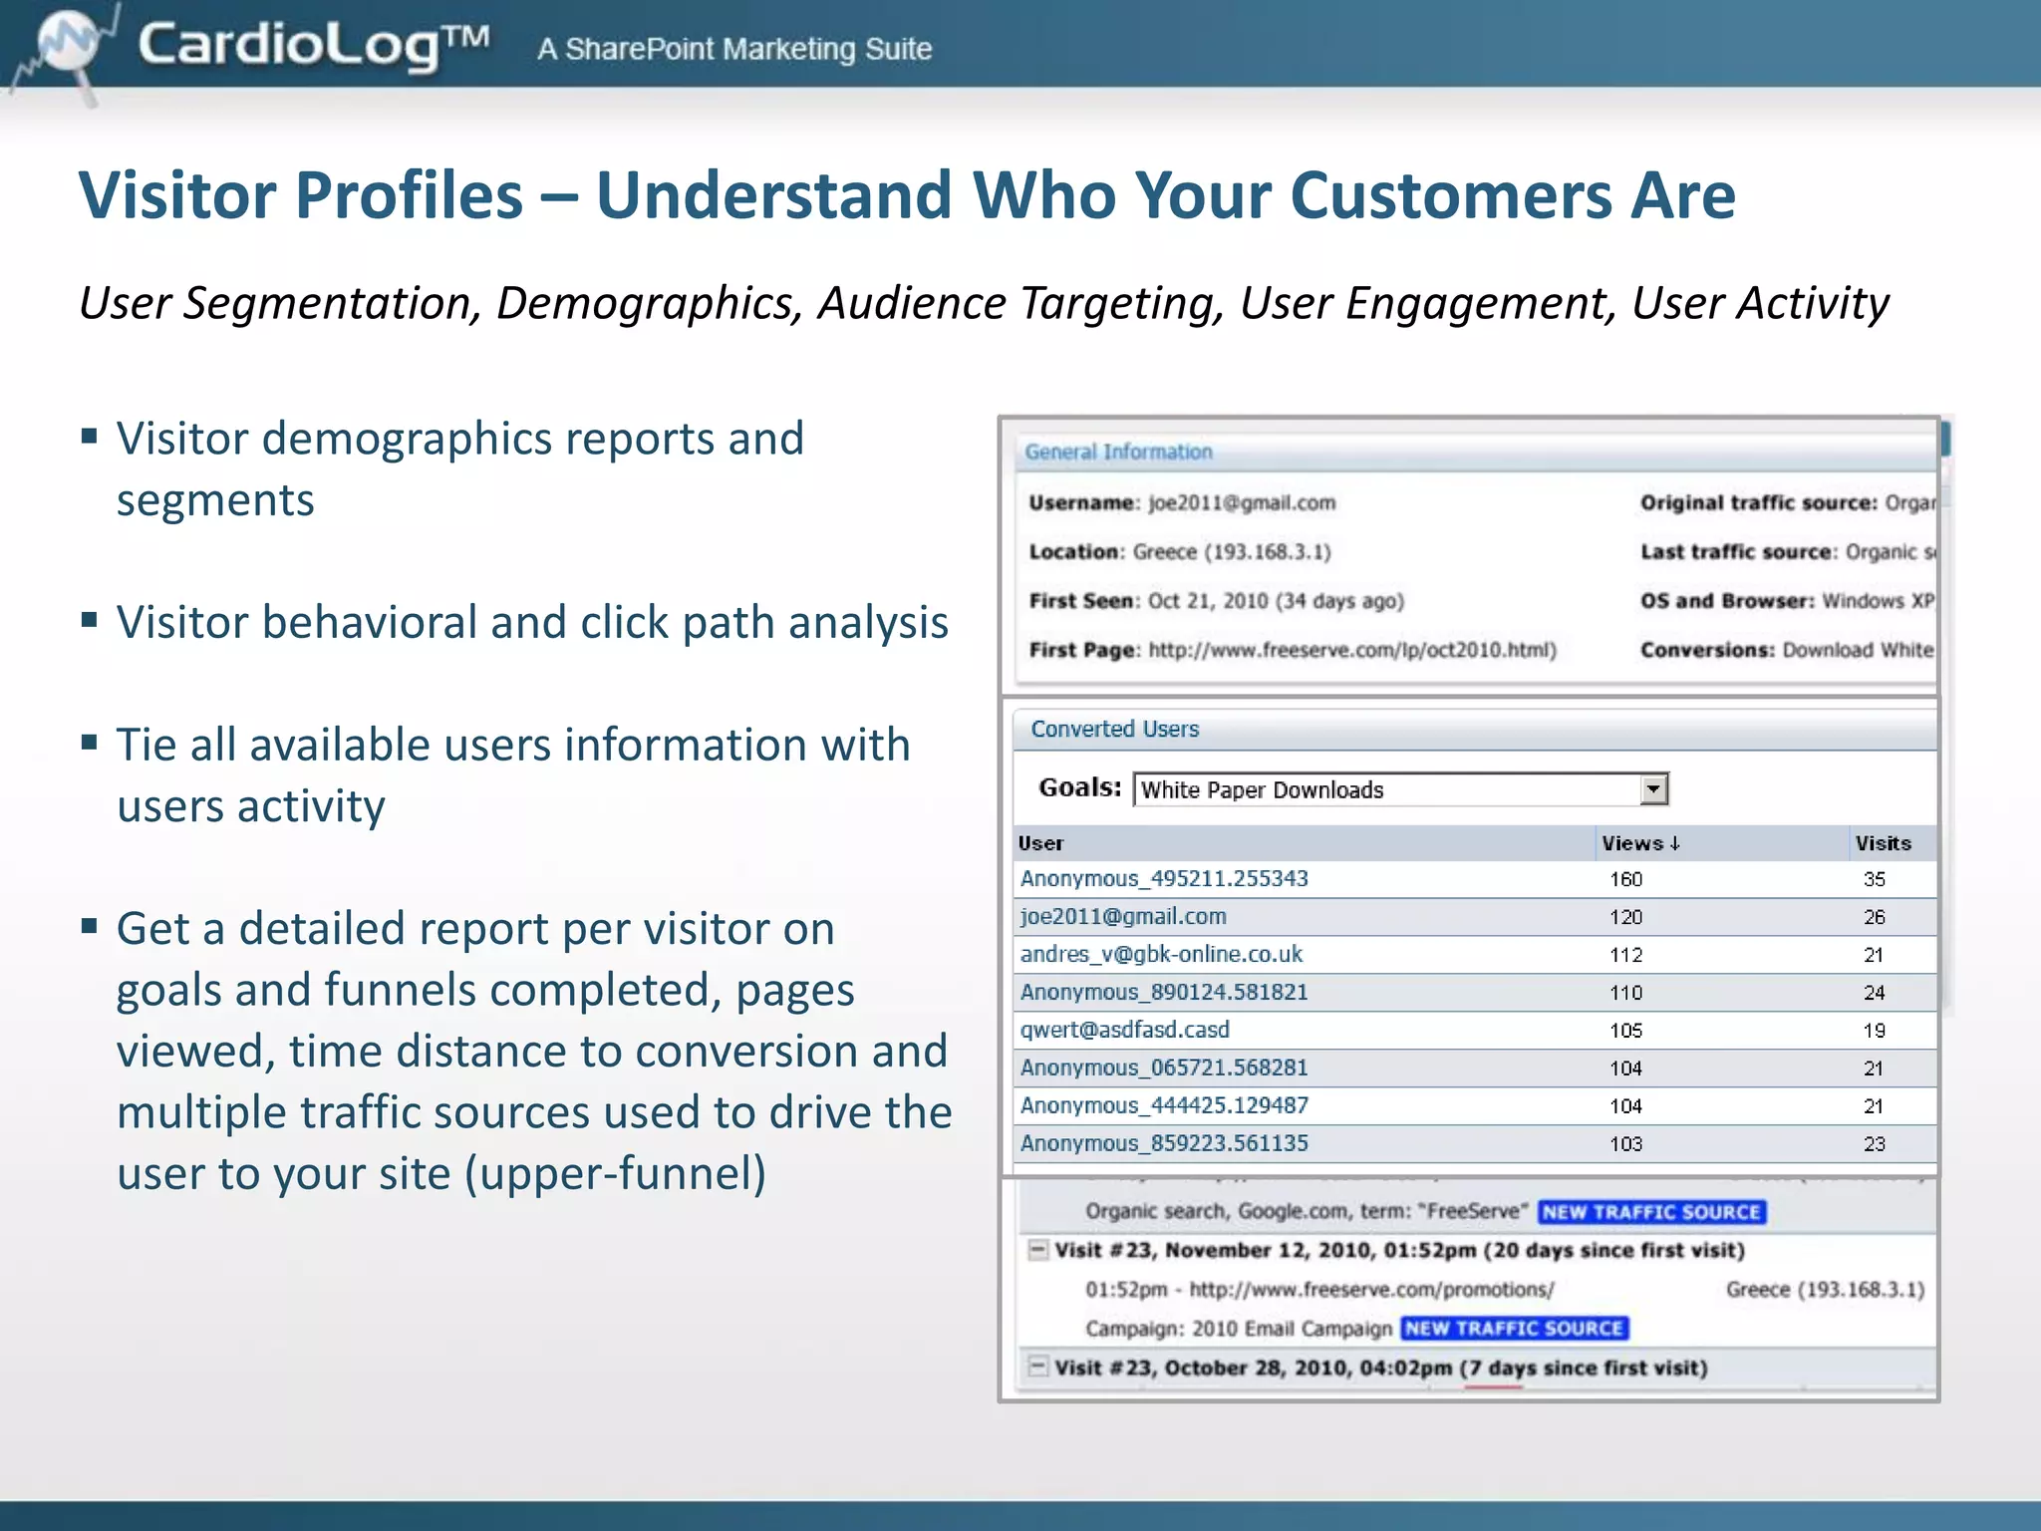Open the Goals dropdown arrow
This screenshot has height=1531, width=2041.
click(1653, 789)
